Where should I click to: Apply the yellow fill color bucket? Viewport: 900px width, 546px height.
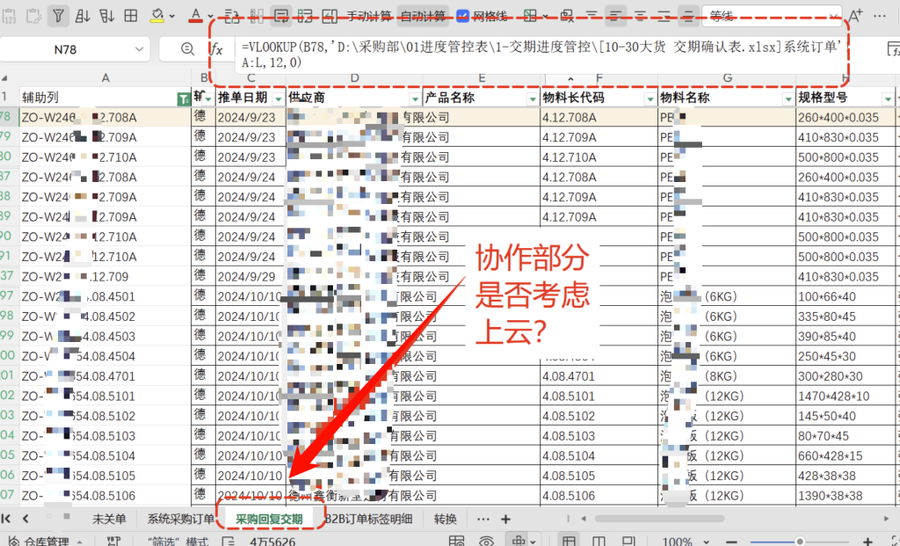tap(157, 16)
